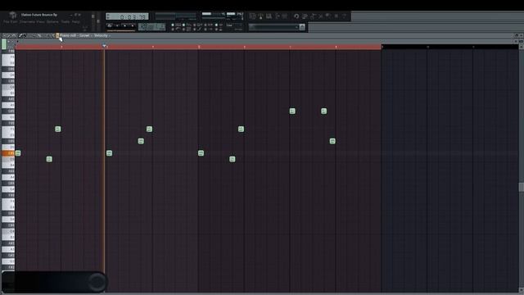Click the round icon after Mixer shortcut

coord(296,16)
